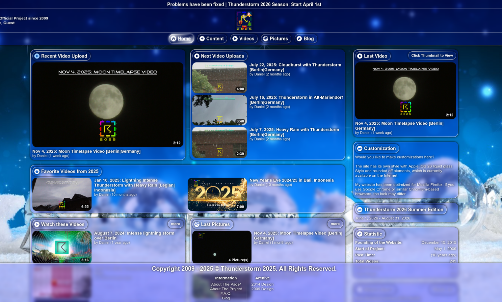Open the New Year's Eve 2025 thumbnail

(217, 194)
